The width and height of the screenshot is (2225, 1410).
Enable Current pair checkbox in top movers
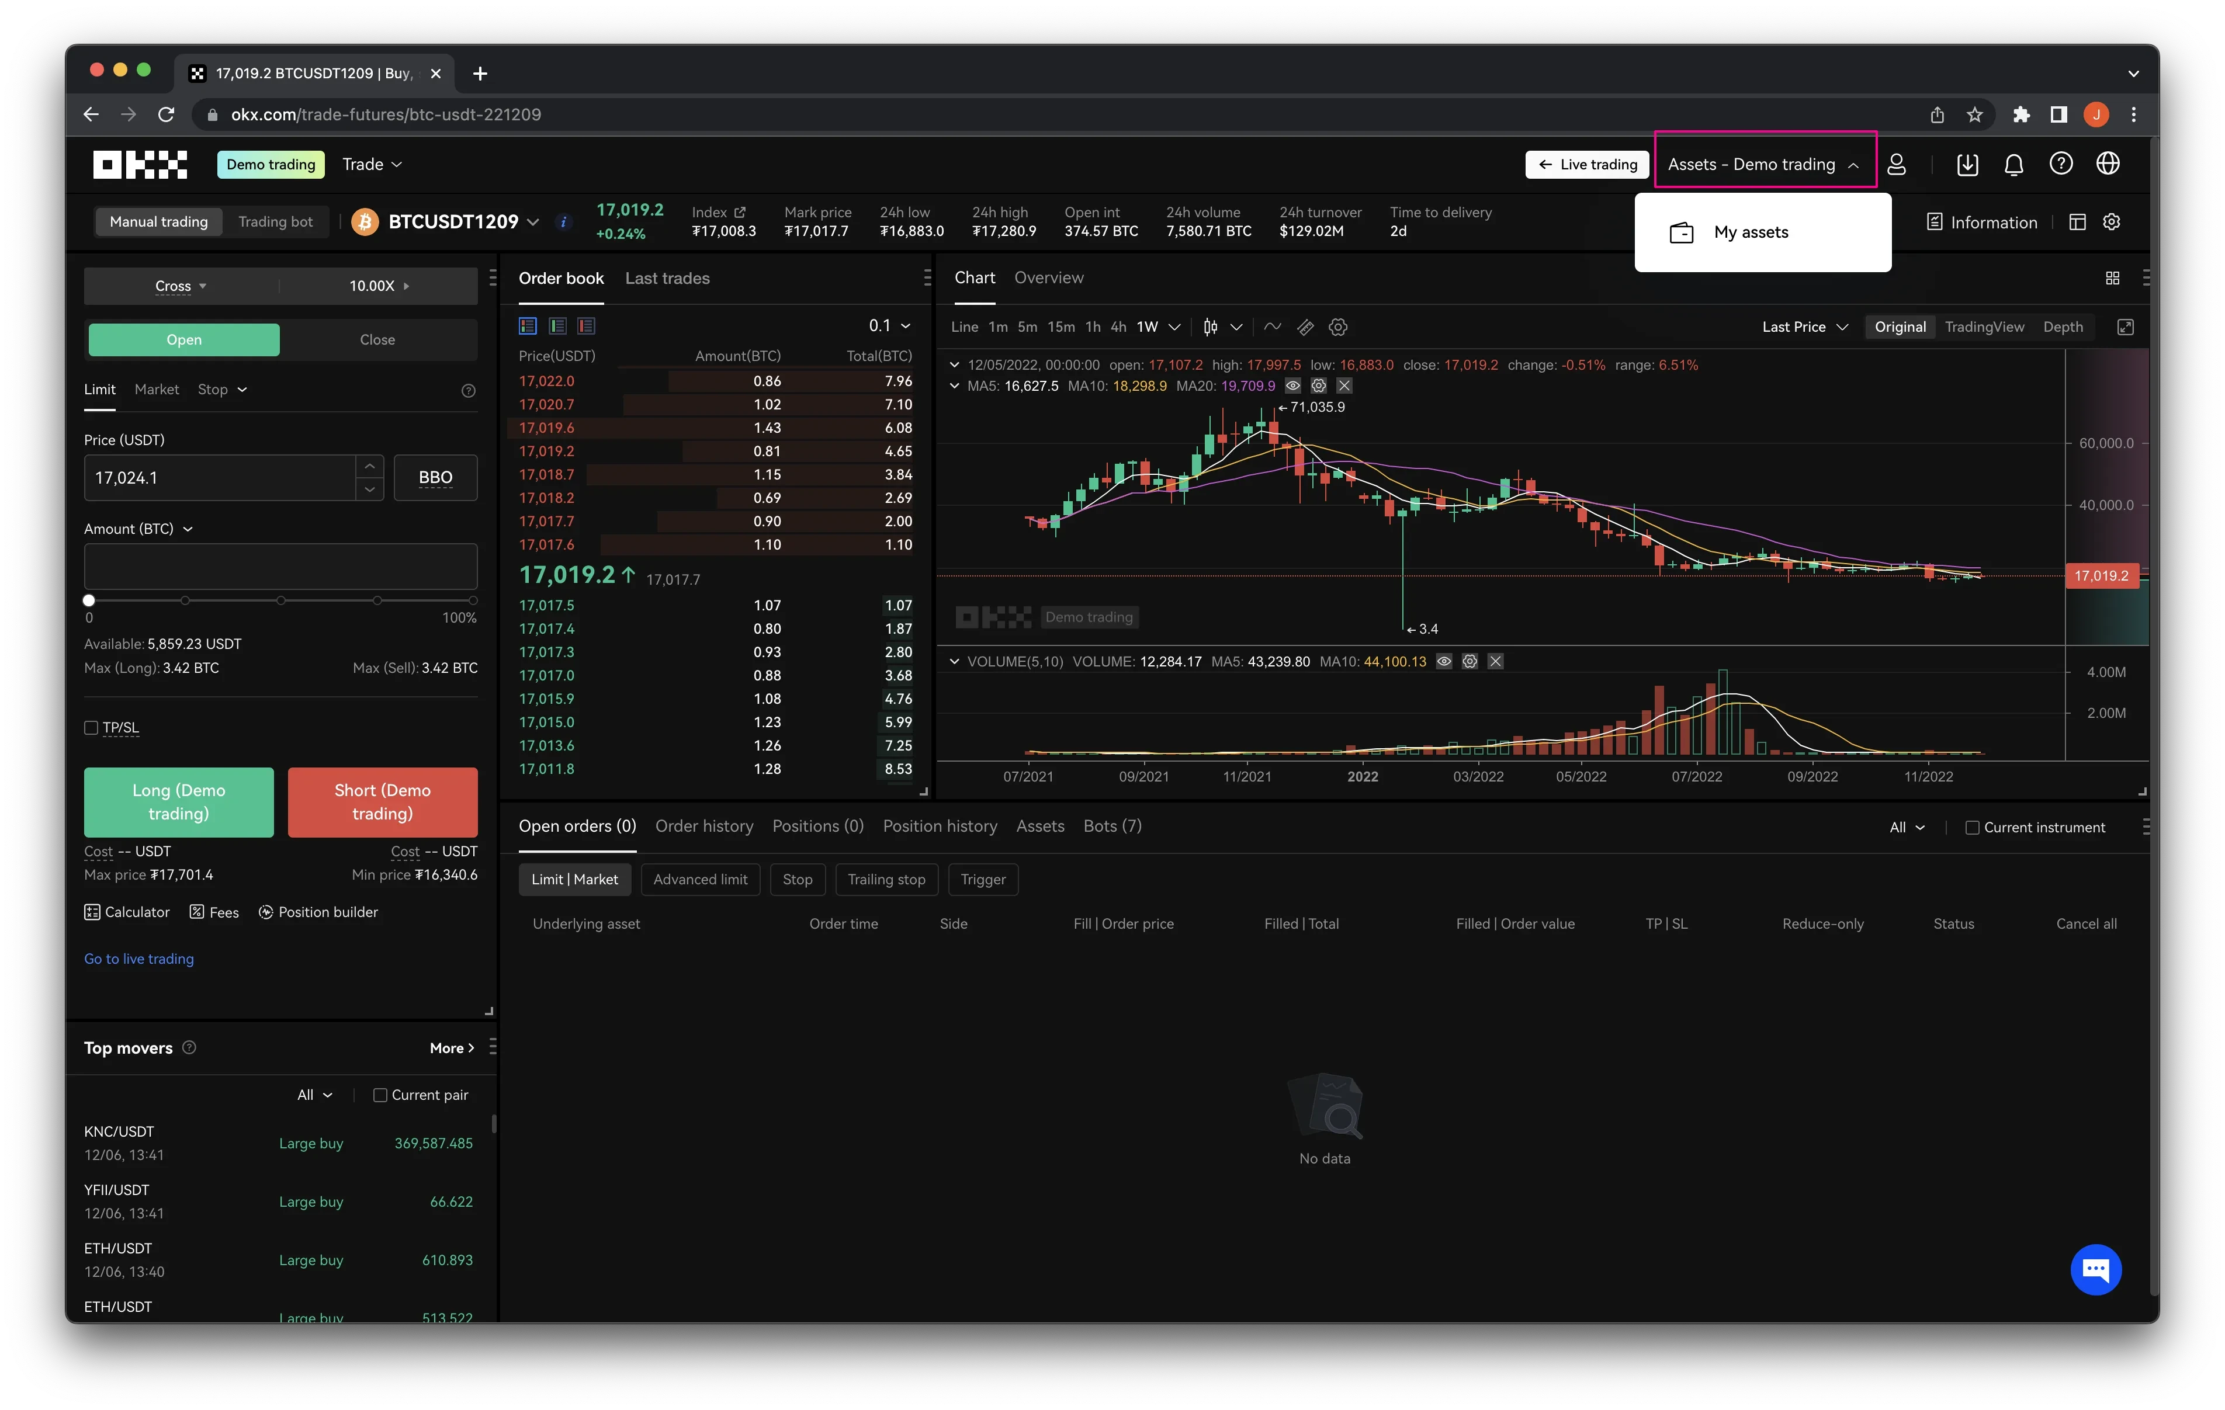378,1094
